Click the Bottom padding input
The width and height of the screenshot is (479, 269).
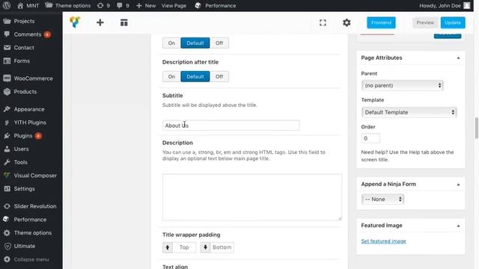tap(222, 247)
